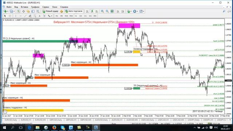Switch to AUDUSD,M5 chart tab
The width and height of the screenshot is (233, 131).
tap(132, 120)
